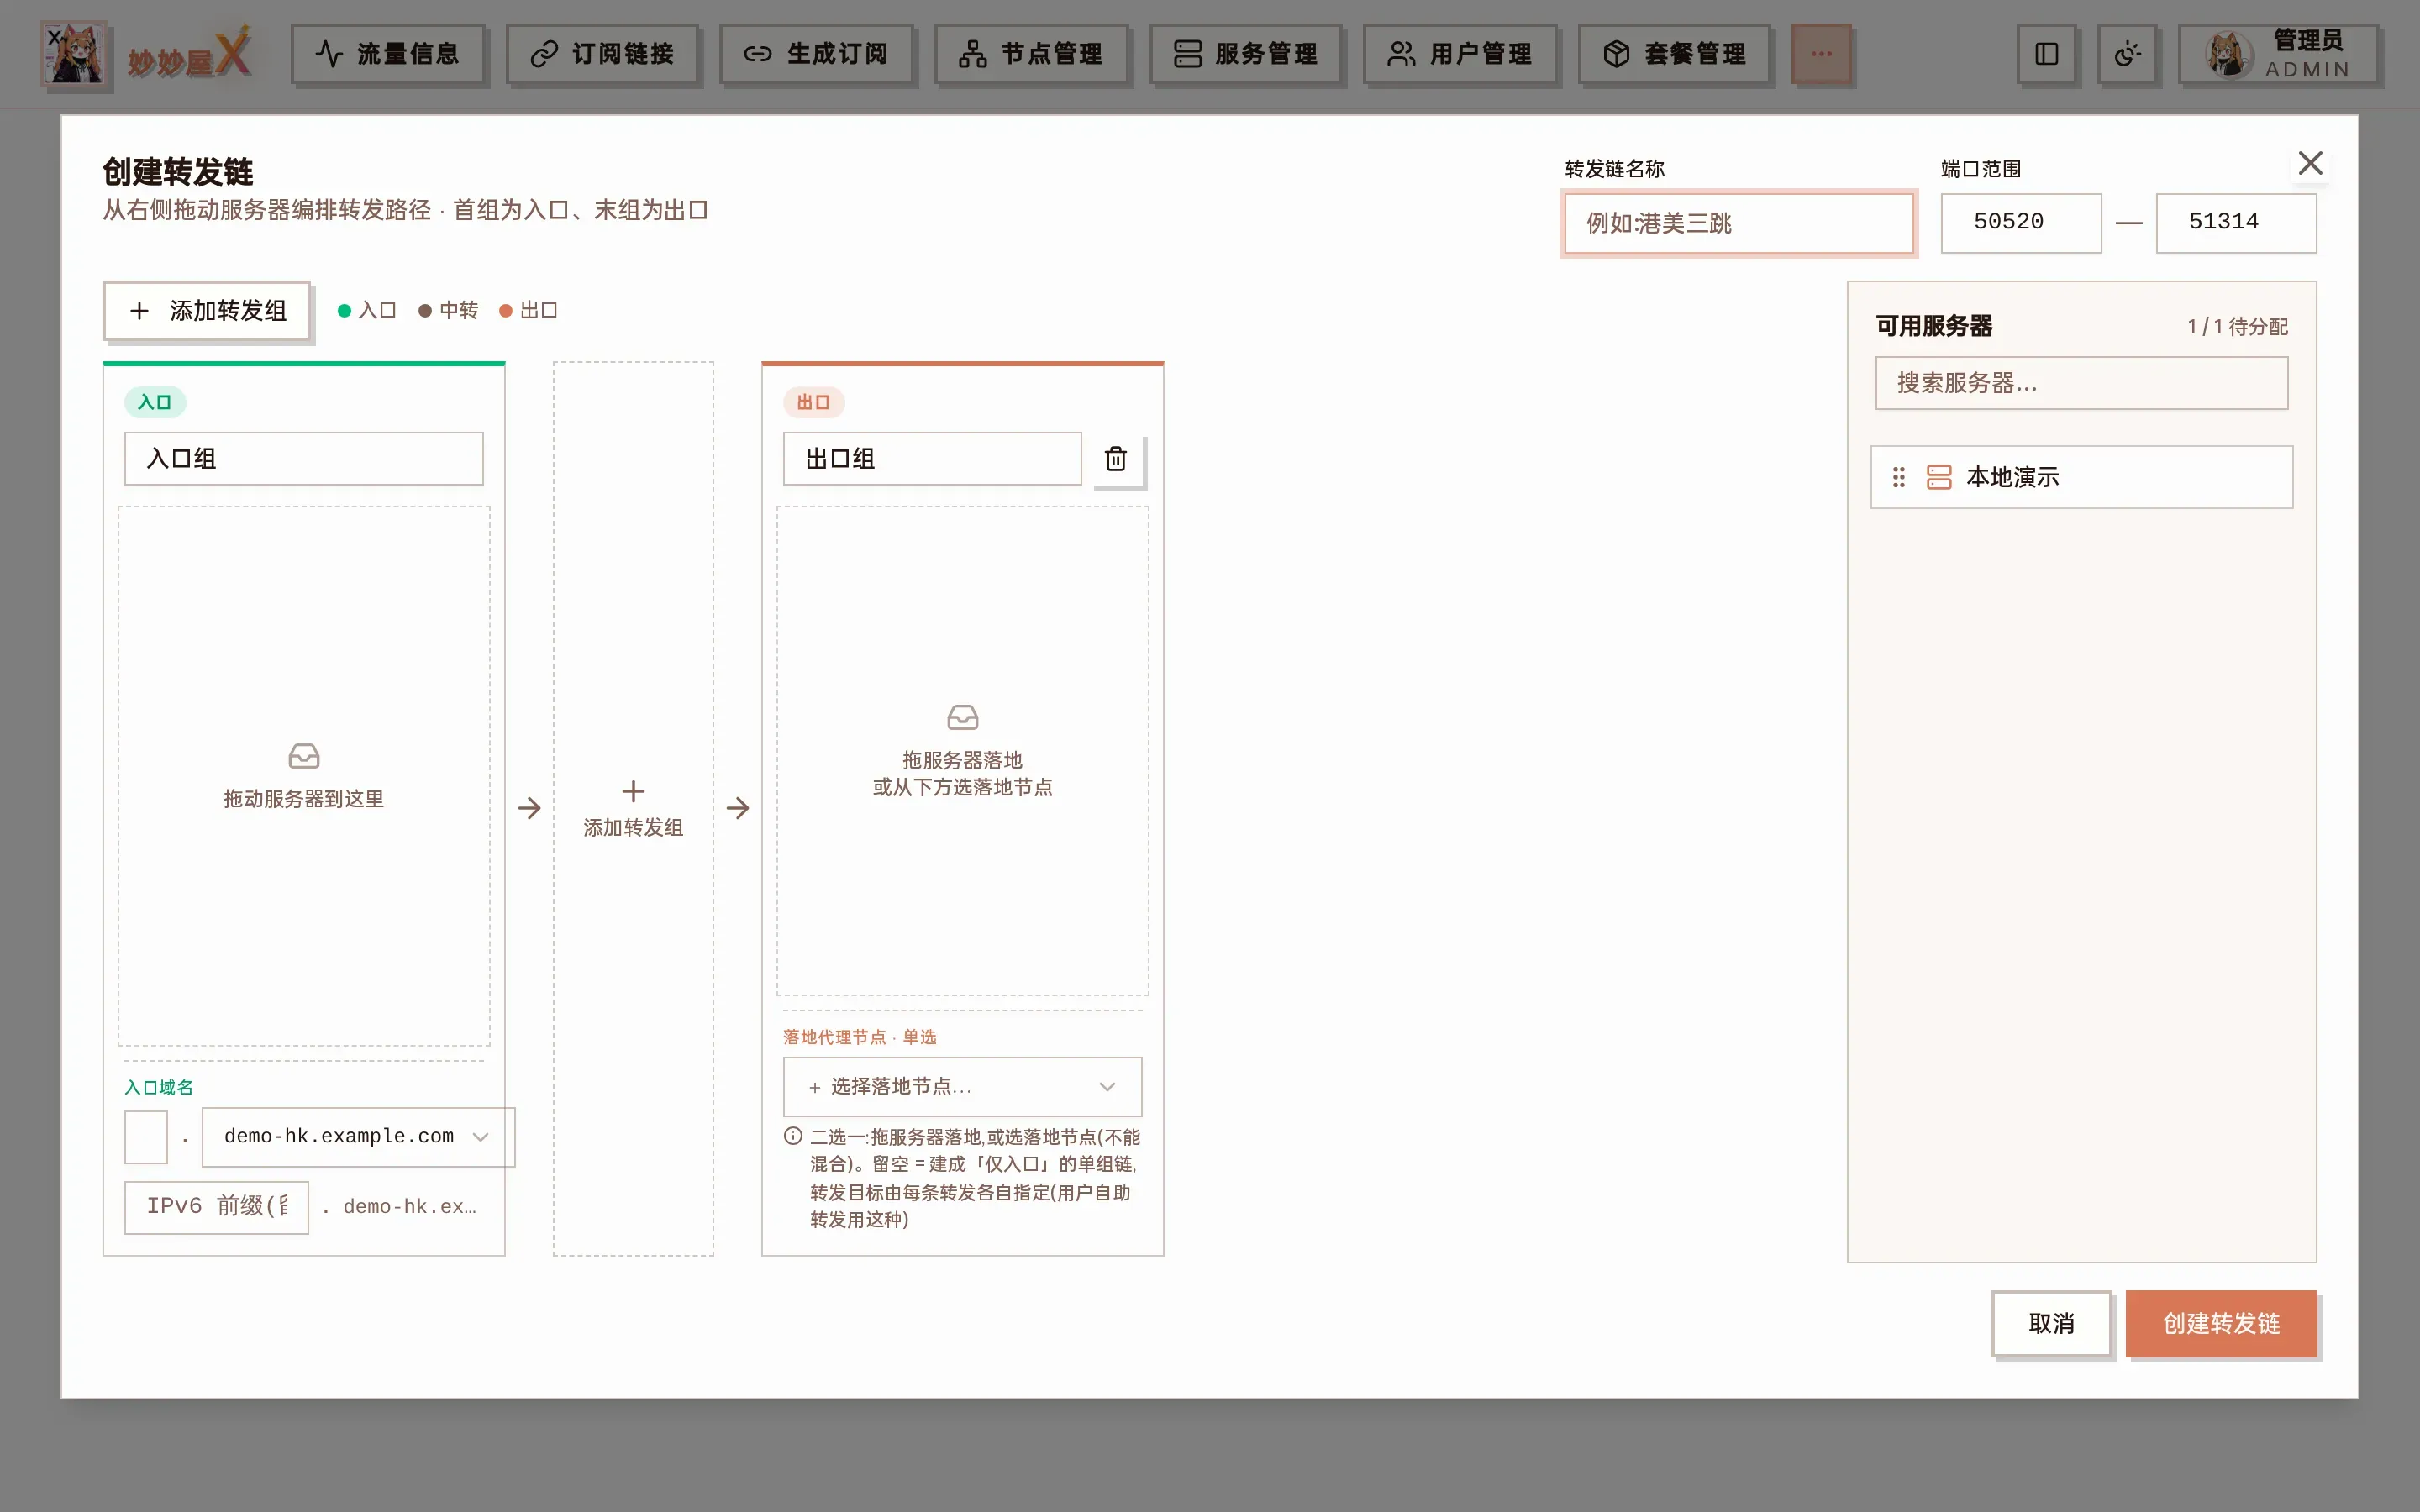Switch the dark/light theme icon
This screenshot has height=1512, width=2420.
pyautogui.click(x=2127, y=54)
